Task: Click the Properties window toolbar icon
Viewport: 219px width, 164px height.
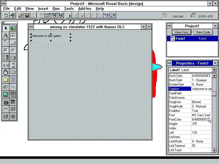Action: tap(48, 15)
